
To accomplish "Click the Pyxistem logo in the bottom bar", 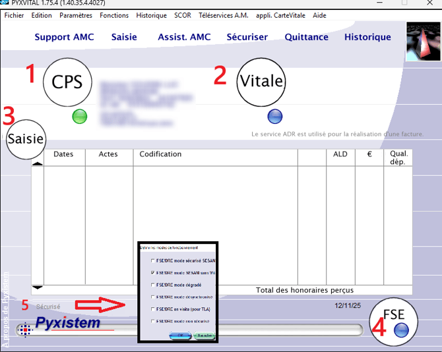I will pos(67,324).
